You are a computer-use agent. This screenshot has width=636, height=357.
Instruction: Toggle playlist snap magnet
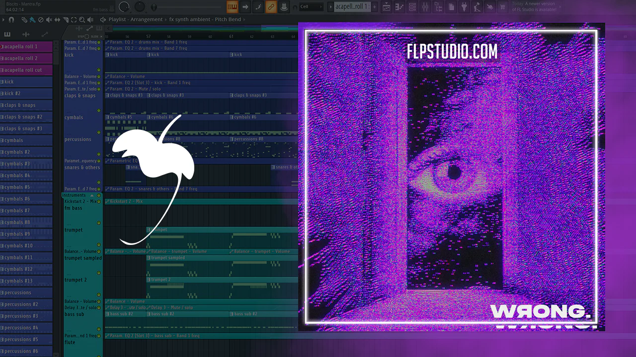[x=11, y=20]
